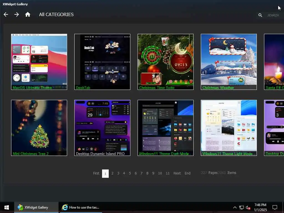Click the All CATEGORIES heading
This screenshot has width=284, height=213.
pos(56,14)
